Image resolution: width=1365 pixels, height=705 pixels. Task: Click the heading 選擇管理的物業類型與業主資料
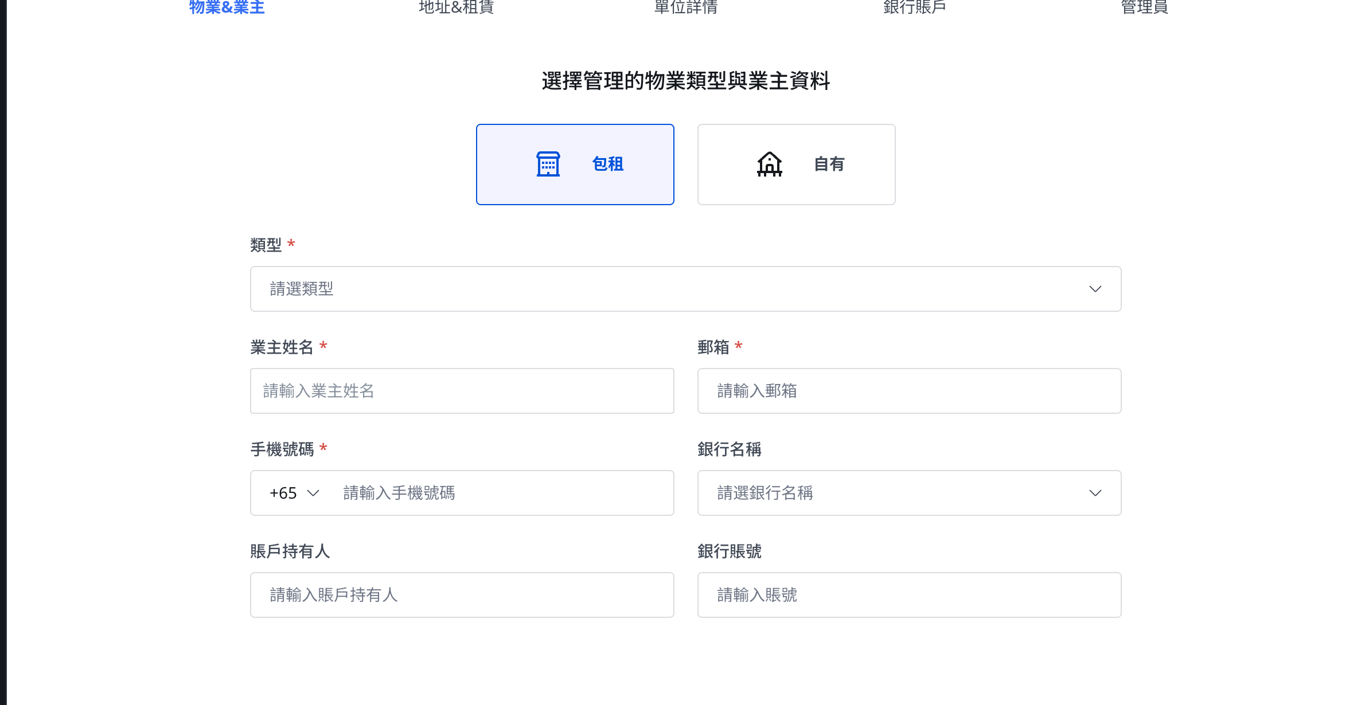(x=686, y=81)
